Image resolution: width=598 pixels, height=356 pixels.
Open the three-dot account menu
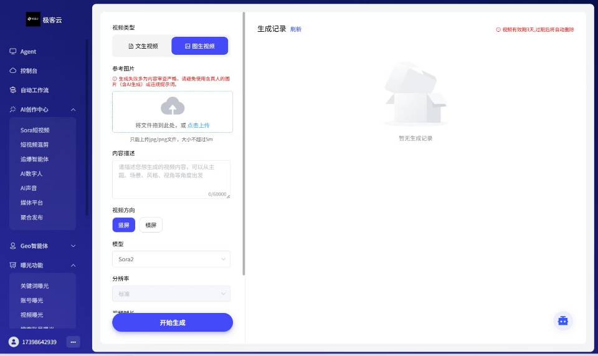(73, 342)
